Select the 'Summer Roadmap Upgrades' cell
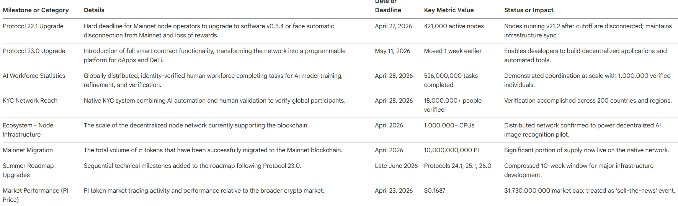Image resolution: width=678 pixels, height=206 pixels. point(28,171)
